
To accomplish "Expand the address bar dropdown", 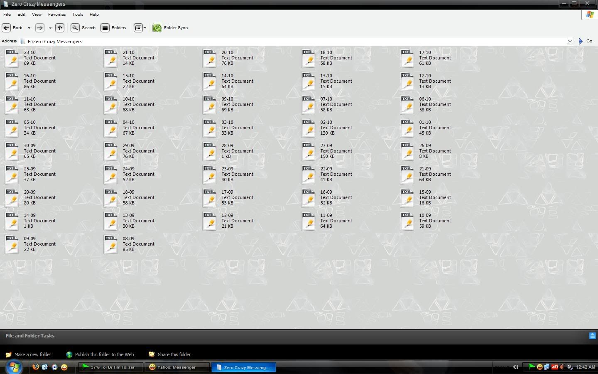I will click(570, 41).
